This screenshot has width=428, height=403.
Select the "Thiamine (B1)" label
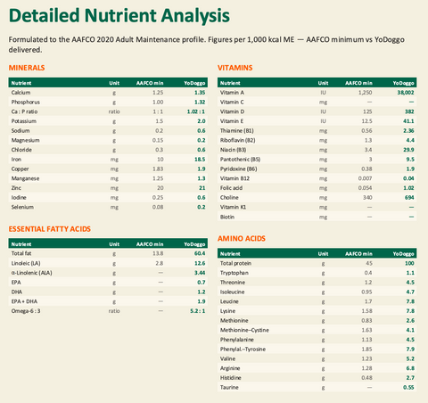click(x=237, y=130)
